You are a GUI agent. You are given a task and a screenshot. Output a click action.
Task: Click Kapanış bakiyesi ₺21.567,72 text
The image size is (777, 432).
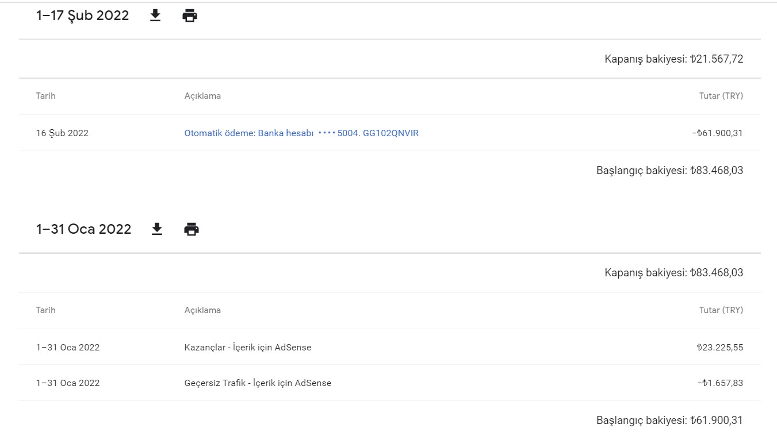click(x=674, y=59)
